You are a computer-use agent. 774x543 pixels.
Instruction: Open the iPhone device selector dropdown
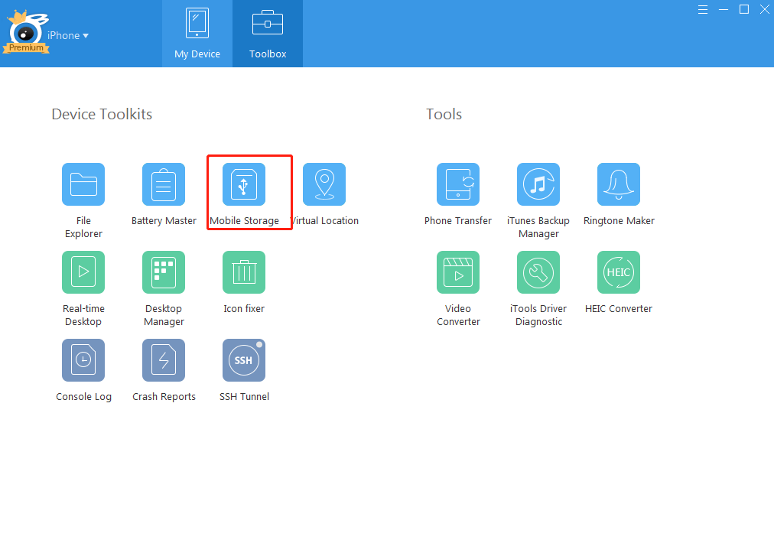[x=68, y=35]
